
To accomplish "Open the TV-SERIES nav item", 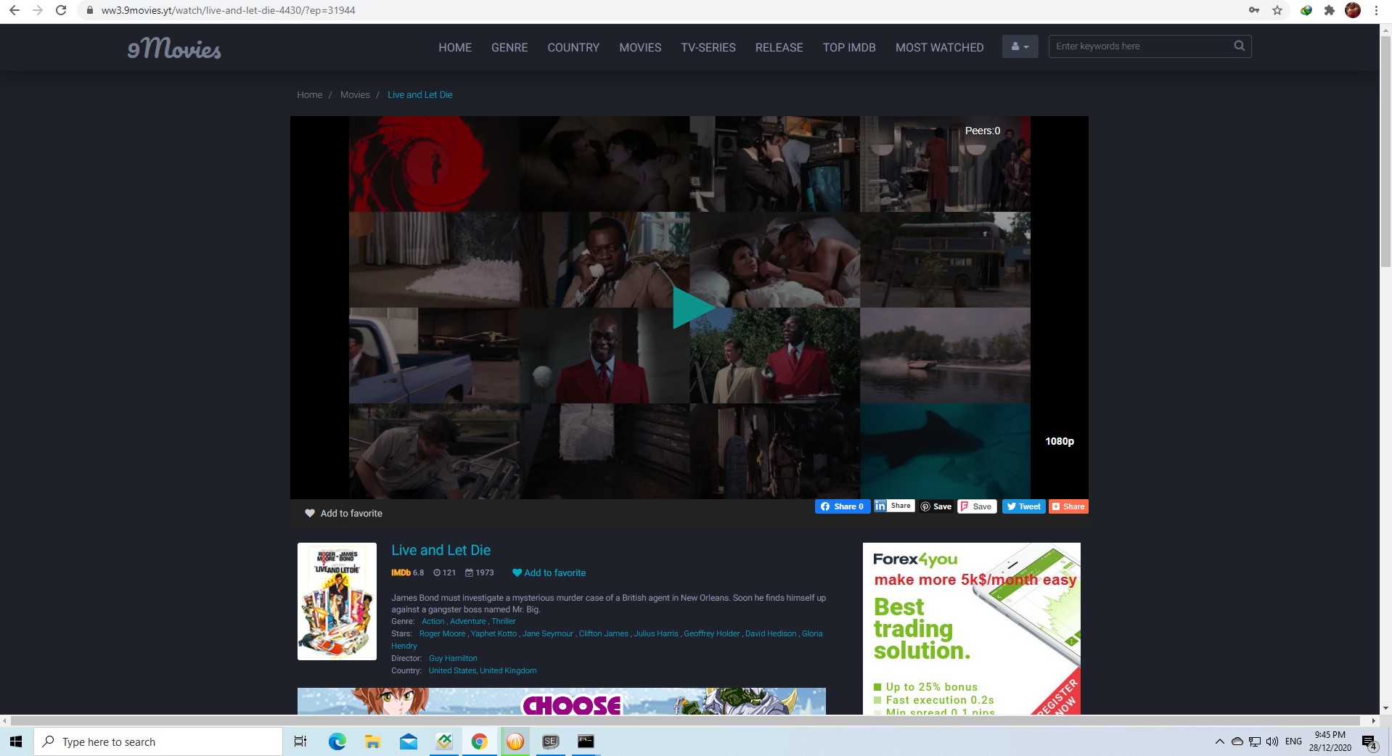I will 708,47.
